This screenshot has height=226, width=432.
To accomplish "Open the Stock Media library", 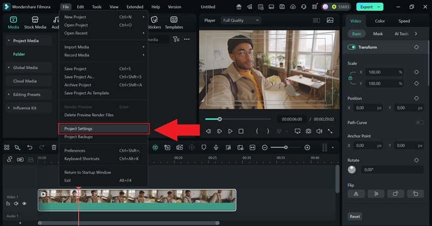I will [x=35, y=23].
